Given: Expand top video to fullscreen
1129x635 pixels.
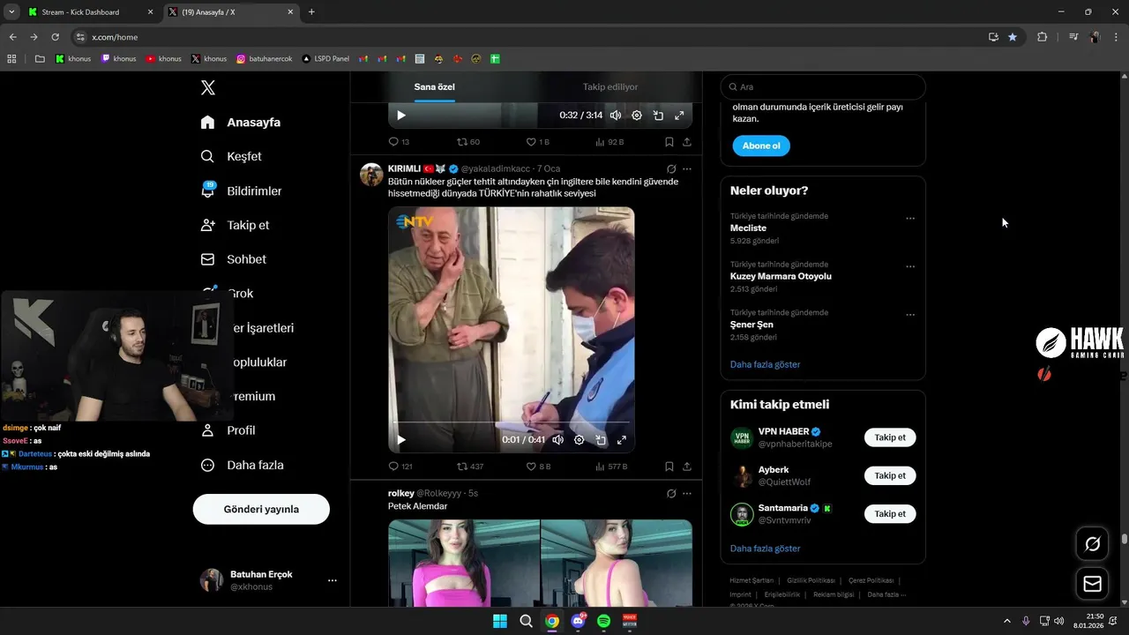Looking at the screenshot, I should (679, 116).
